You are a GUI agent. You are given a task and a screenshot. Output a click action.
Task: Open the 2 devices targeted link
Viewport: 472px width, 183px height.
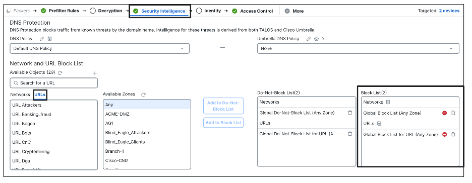(449, 11)
